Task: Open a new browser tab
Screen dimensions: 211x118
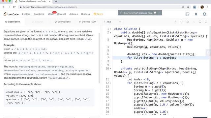Action: coord(56,1)
